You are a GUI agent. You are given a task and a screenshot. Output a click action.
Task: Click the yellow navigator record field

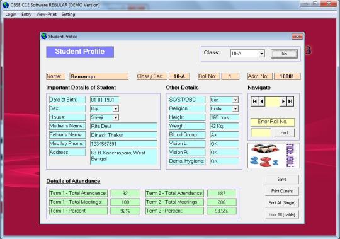coord(273,102)
